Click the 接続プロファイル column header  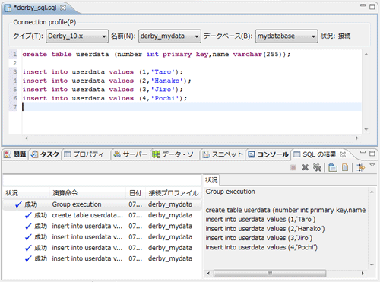click(173, 193)
